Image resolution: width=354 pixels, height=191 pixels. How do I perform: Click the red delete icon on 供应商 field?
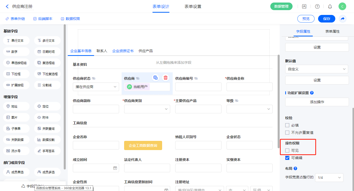pyautogui.click(x=165, y=78)
